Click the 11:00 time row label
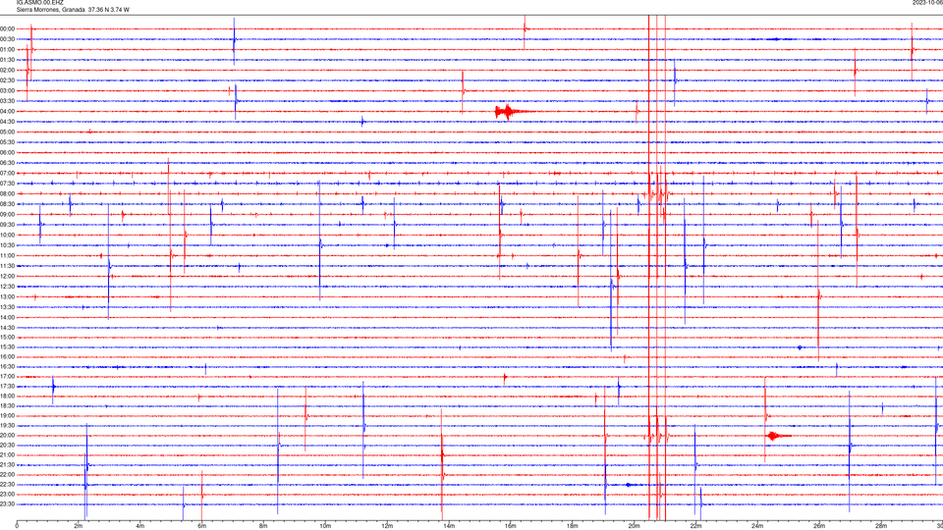 coord(7,255)
